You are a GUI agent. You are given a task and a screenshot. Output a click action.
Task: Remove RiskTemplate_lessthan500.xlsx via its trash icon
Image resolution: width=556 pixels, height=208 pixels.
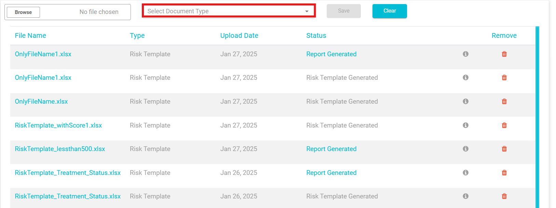(x=504, y=149)
